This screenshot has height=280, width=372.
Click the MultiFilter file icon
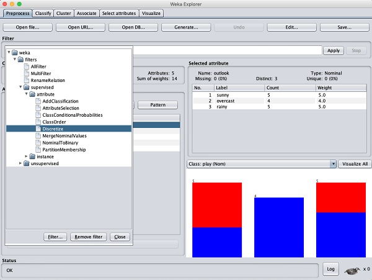pos(27,73)
